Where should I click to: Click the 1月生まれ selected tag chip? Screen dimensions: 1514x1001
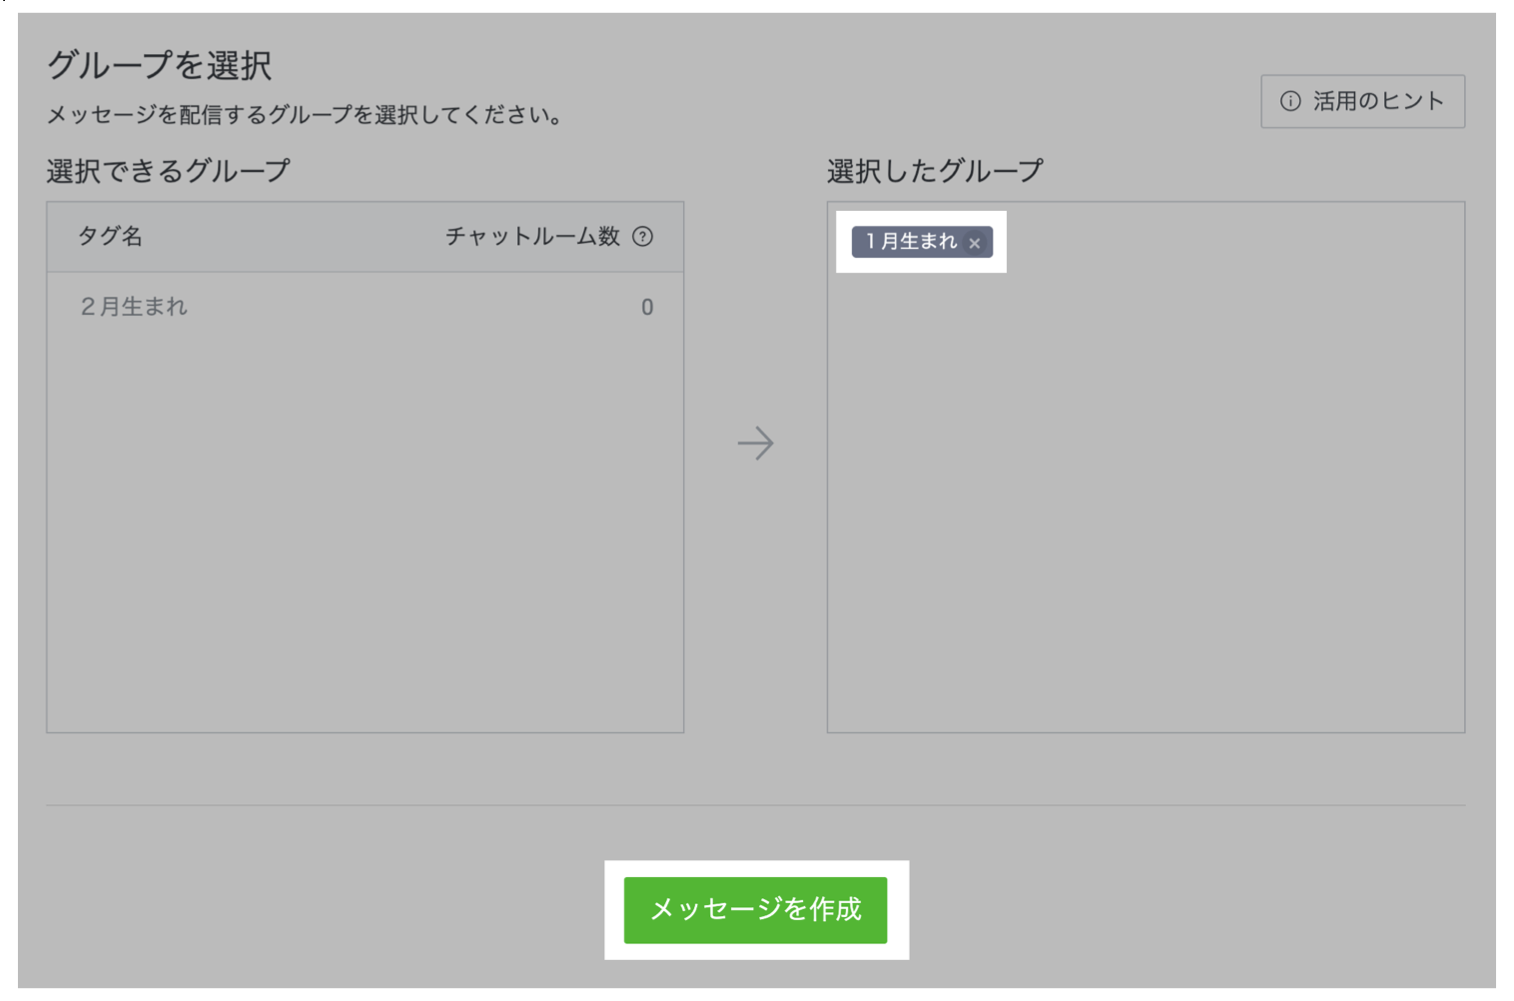coord(911,241)
